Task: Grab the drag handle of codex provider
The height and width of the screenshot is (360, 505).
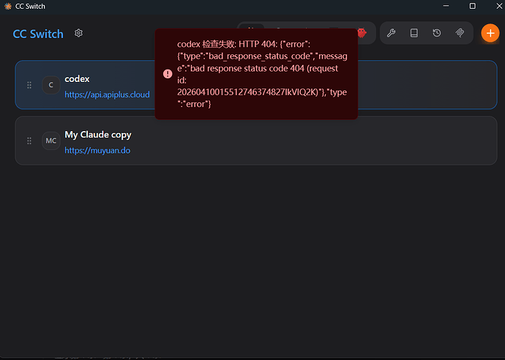Action: click(x=29, y=85)
